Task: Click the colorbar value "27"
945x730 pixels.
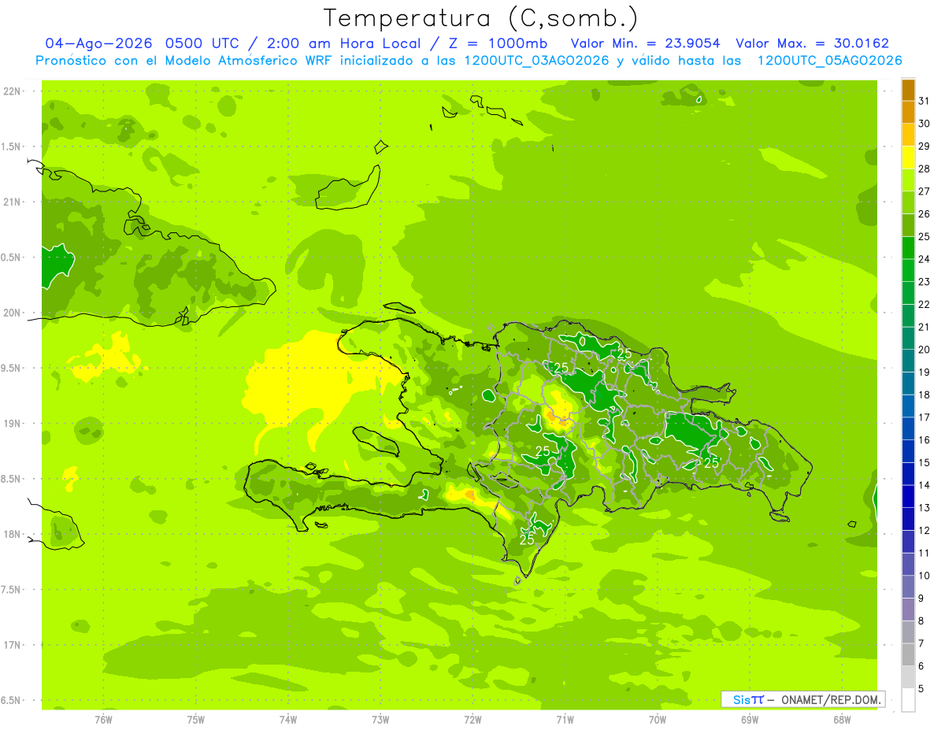Action: pos(925,191)
